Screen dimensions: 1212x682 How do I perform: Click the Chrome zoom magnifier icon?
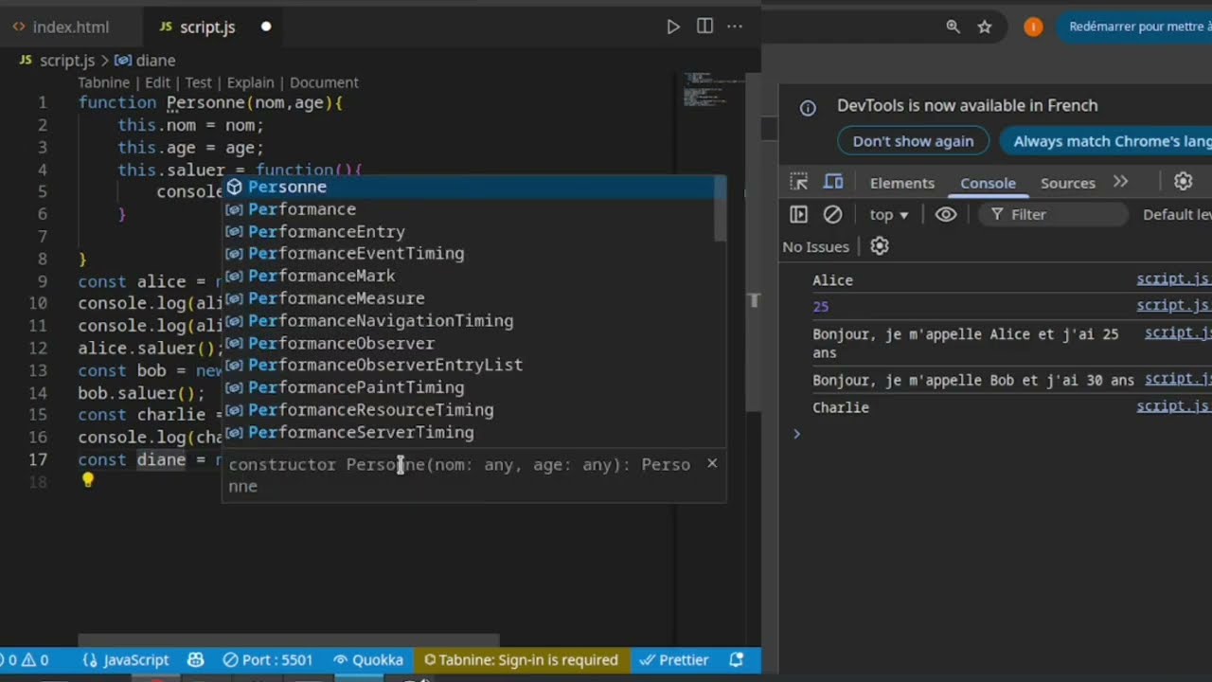point(954,27)
